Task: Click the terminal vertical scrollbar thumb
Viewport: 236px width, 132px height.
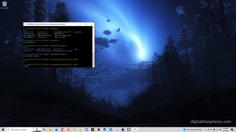Action: coord(93,58)
